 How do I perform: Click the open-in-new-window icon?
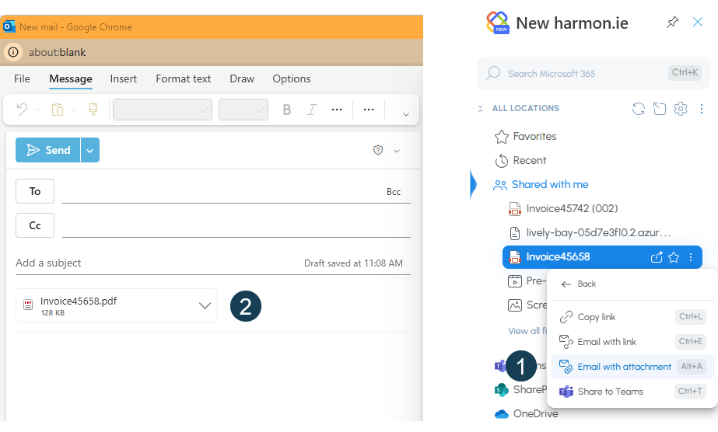tap(660, 109)
